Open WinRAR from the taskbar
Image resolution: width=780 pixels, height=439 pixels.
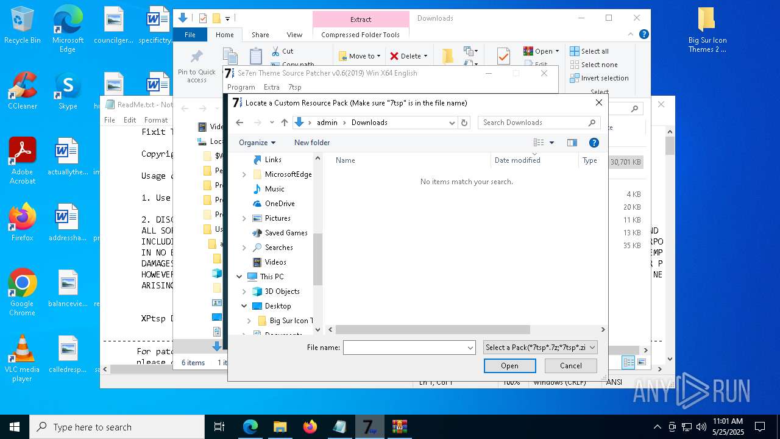[400, 427]
